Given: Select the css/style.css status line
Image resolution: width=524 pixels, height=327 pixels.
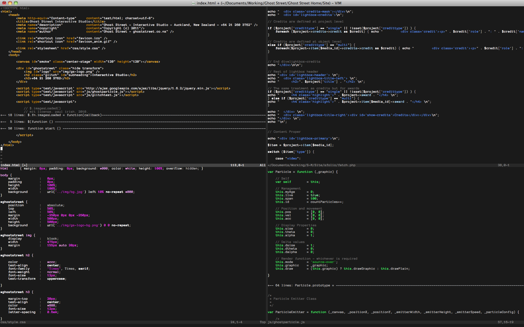Looking at the screenshot, I should click(133, 322).
